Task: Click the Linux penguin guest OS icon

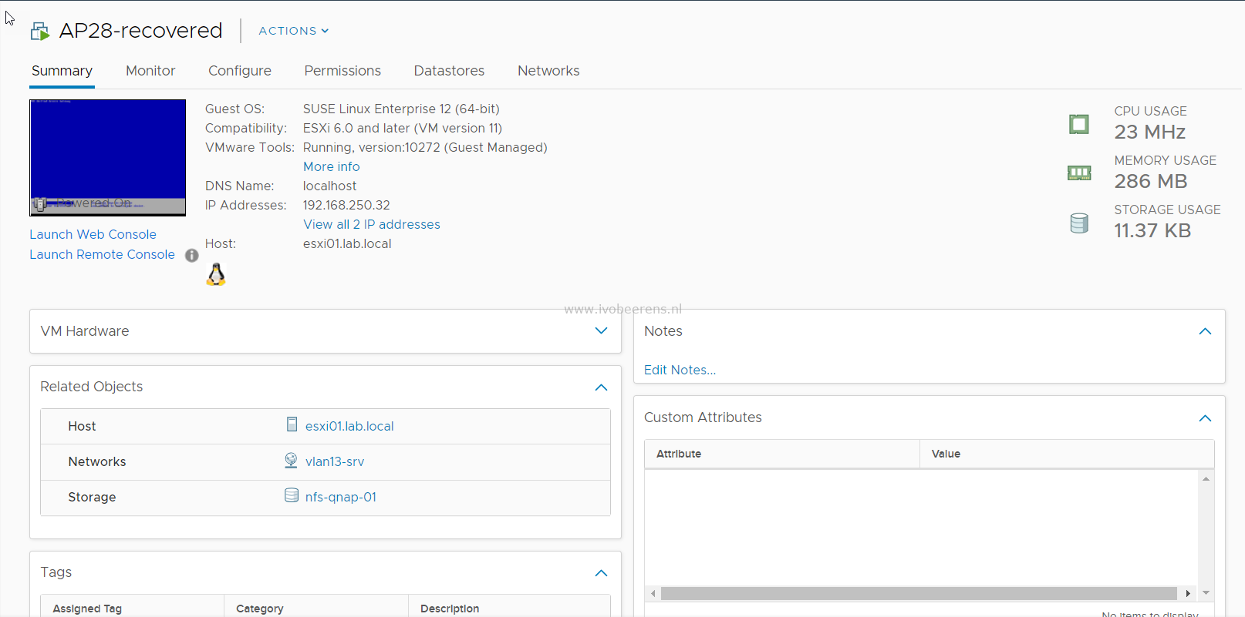Action: (x=216, y=274)
